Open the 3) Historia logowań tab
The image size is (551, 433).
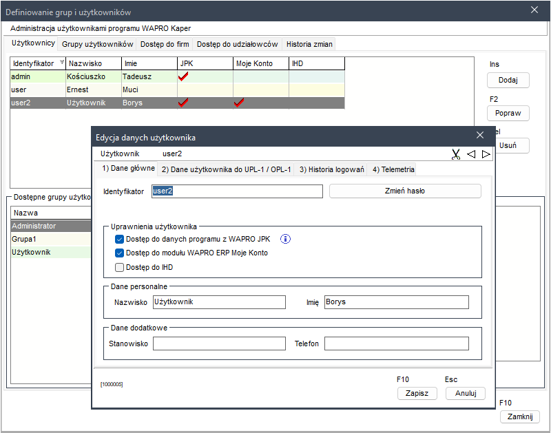pyautogui.click(x=331, y=169)
